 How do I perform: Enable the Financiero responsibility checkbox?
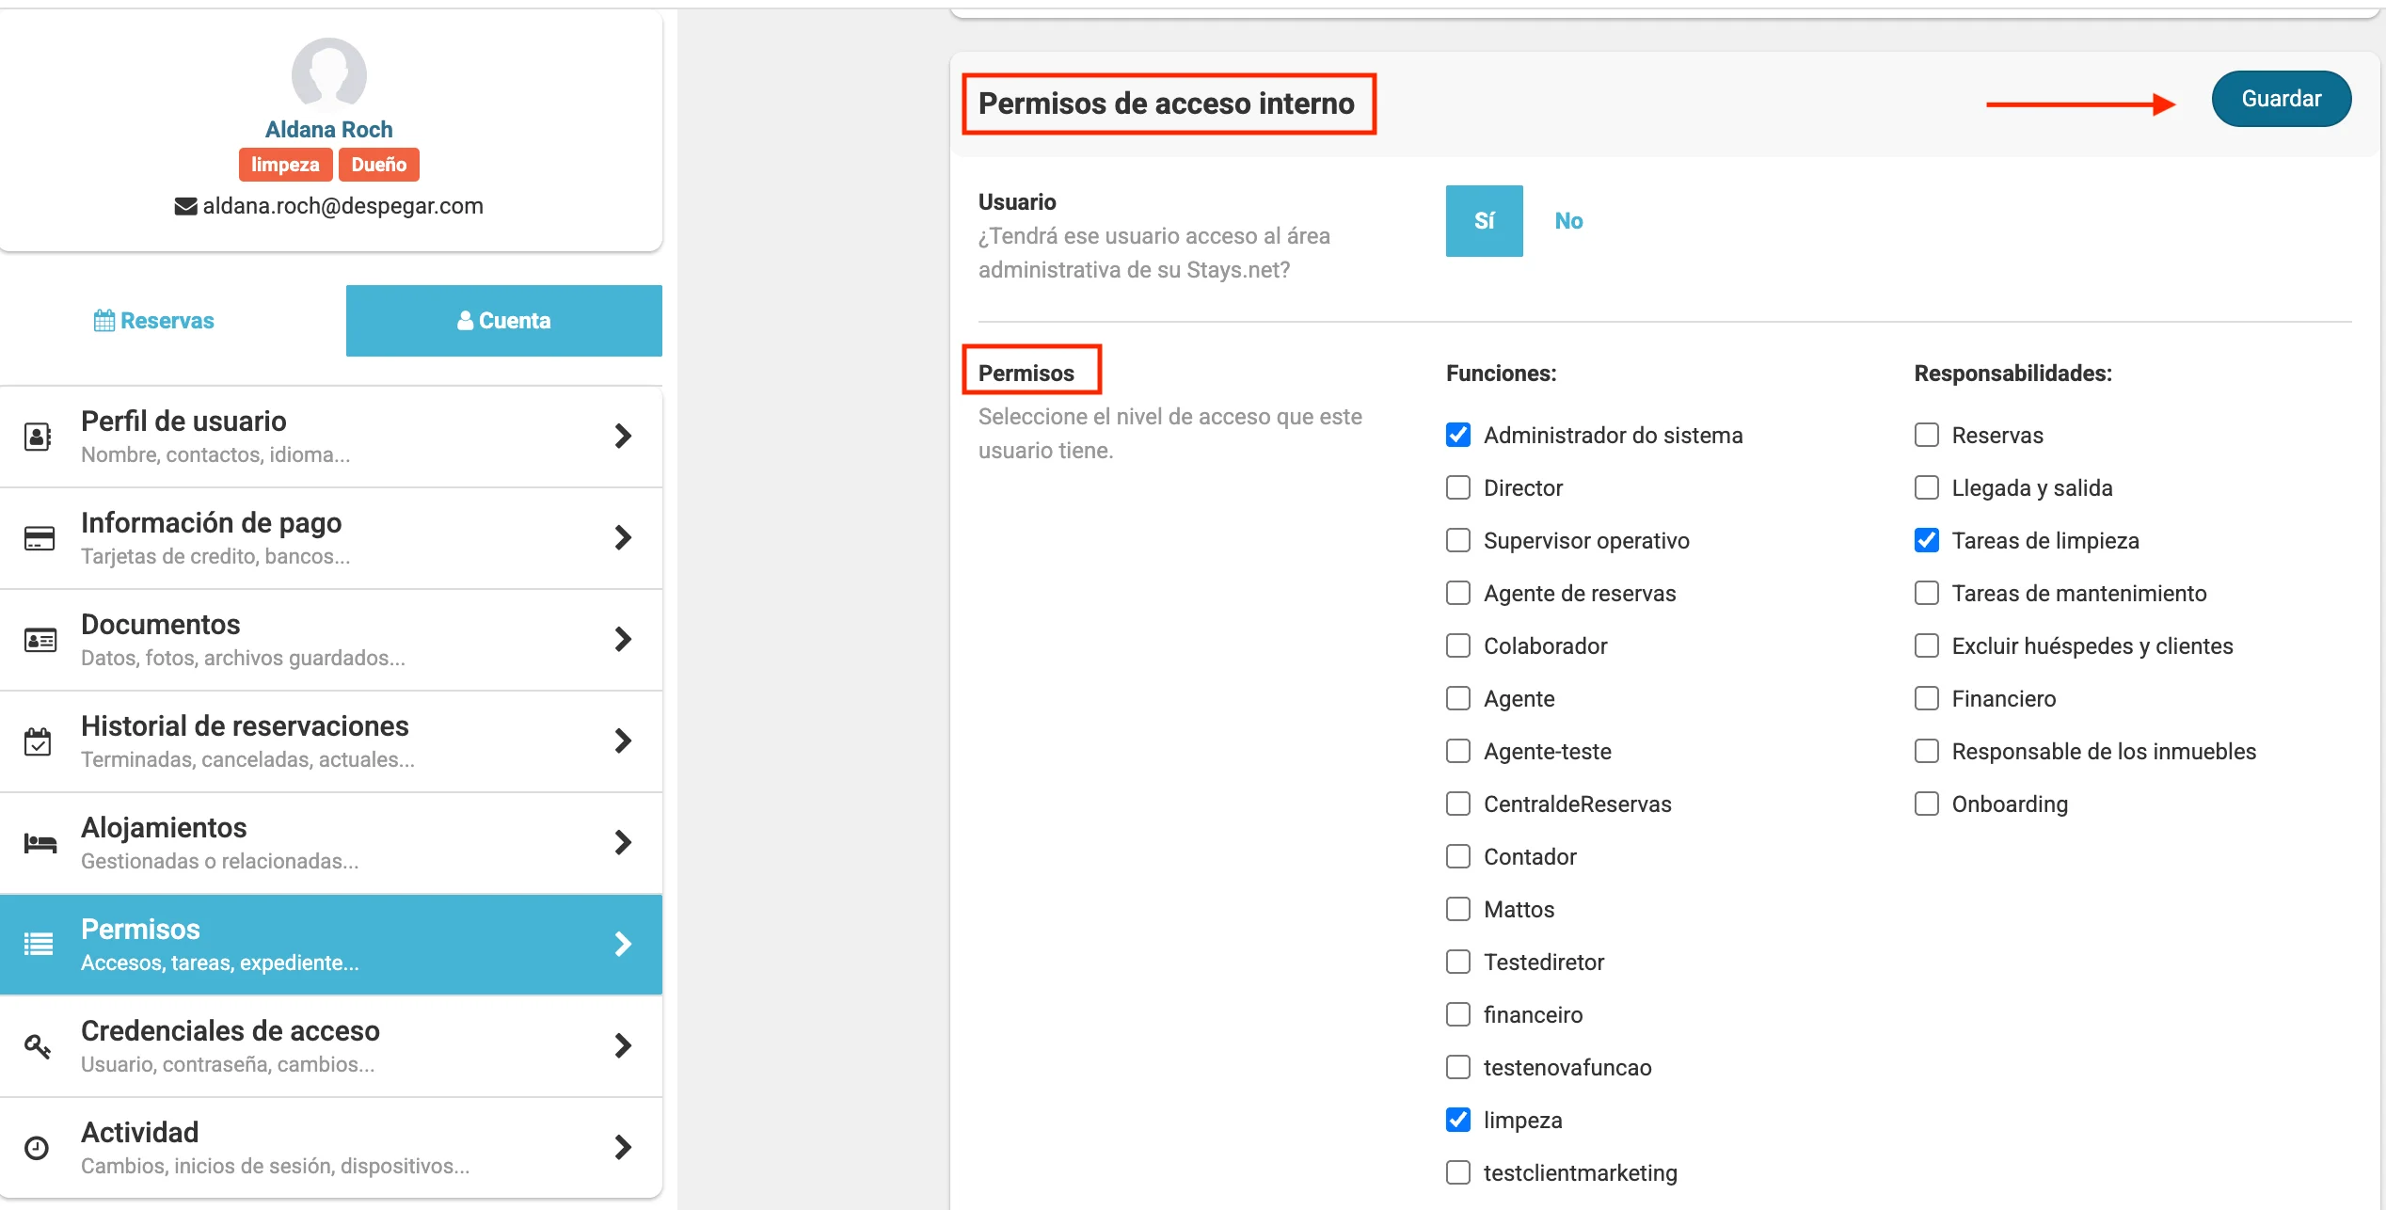click(x=1926, y=698)
